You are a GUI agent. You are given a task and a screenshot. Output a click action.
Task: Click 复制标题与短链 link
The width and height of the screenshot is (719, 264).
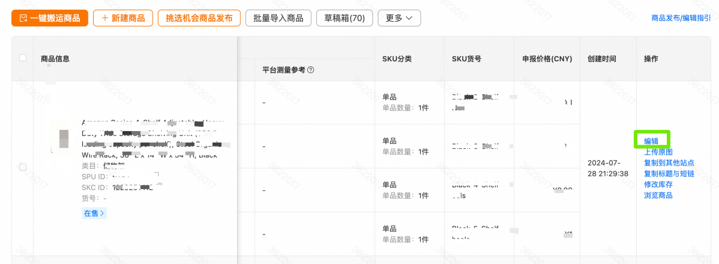pos(669,173)
